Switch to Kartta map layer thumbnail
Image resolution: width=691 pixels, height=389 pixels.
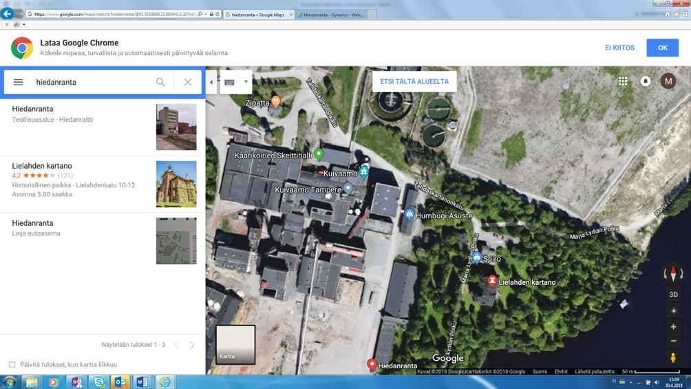235,344
